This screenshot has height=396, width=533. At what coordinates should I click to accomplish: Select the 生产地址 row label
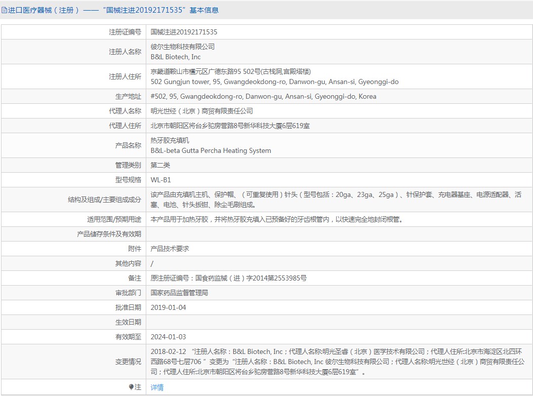pyautogui.click(x=128, y=96)
